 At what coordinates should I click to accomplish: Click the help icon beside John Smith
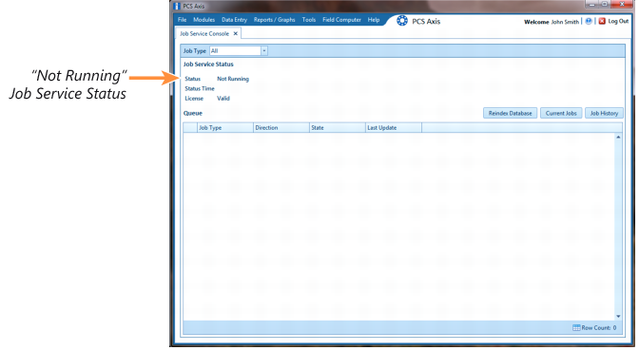[x=589, y=21]
